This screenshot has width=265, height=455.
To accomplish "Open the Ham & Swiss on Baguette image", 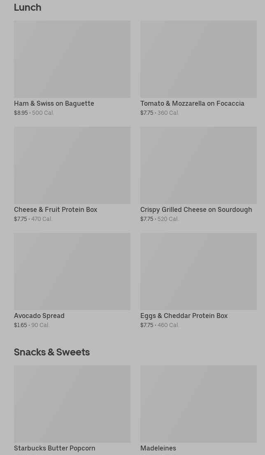I will tap(72, 59).
